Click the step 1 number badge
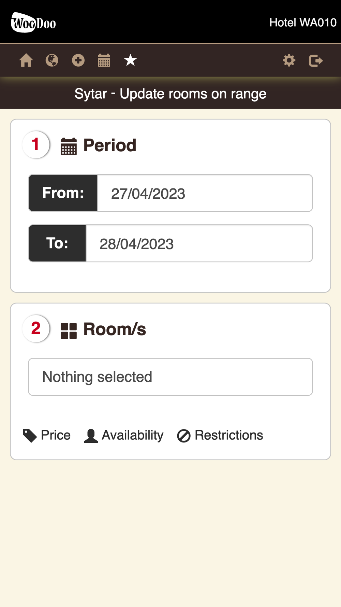341x607 pixels. tap(36, 145)
